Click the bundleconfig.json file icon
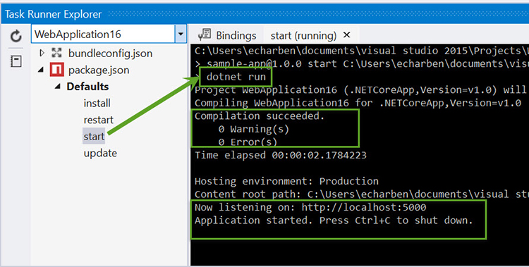529x267 pixels. point(56,53)
